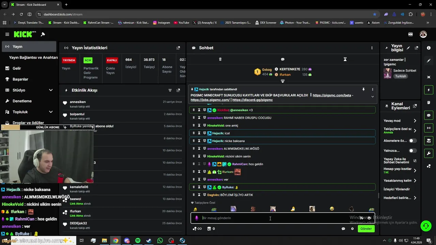The width and height of the screenshot is (436, 245).
Task: Open the Etkinlik Akışı filter icon
Action: [x=170, y=90]
